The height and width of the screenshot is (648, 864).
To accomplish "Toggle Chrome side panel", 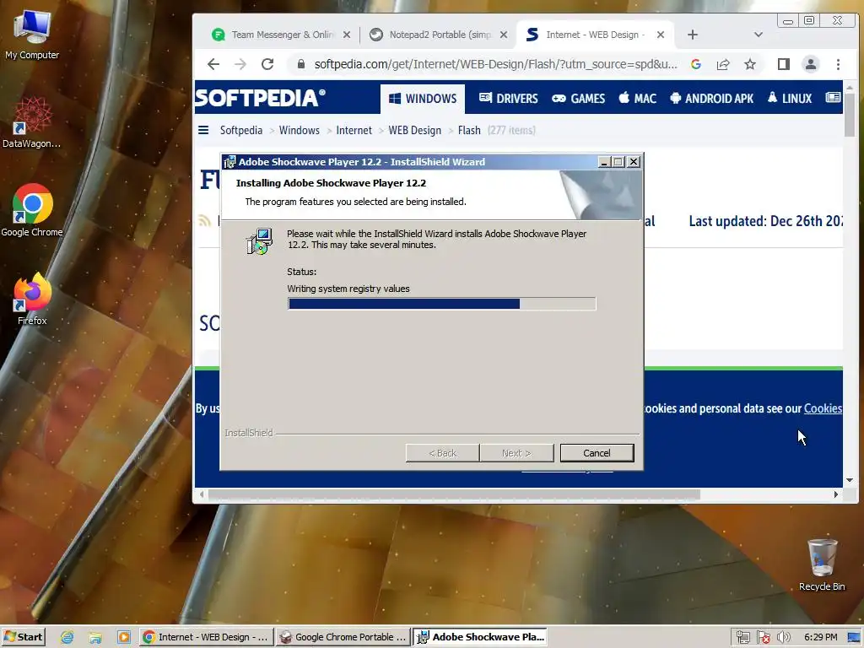I will click(784, 64).
